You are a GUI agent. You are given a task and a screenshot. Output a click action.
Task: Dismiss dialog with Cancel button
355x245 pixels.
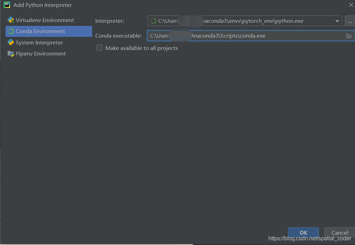point(340,233)
